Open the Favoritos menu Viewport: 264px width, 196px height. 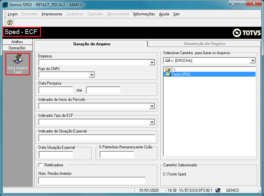pyautogui.click(x=30, y=14)
